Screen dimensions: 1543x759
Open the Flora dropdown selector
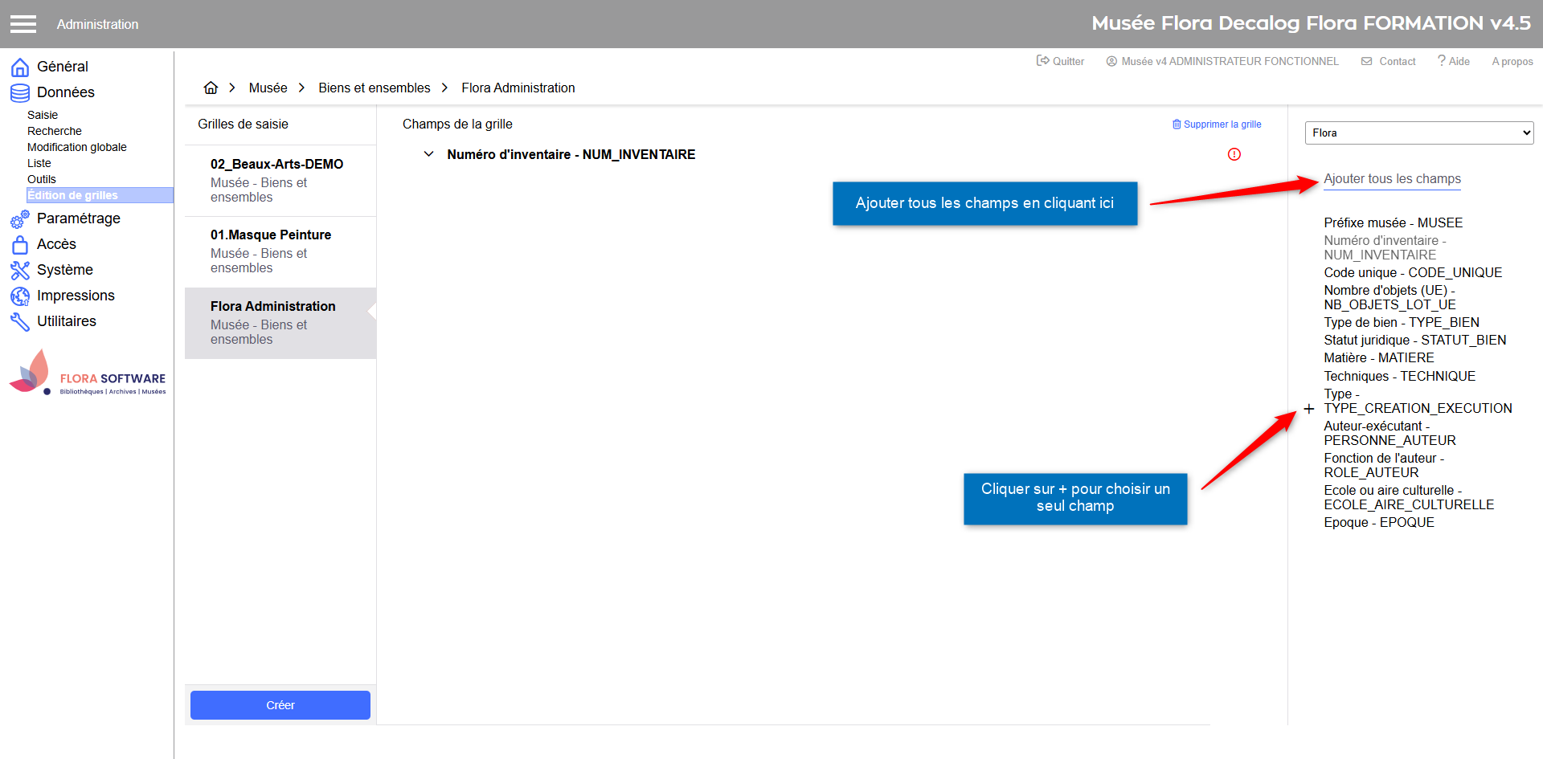(1418, 133)
